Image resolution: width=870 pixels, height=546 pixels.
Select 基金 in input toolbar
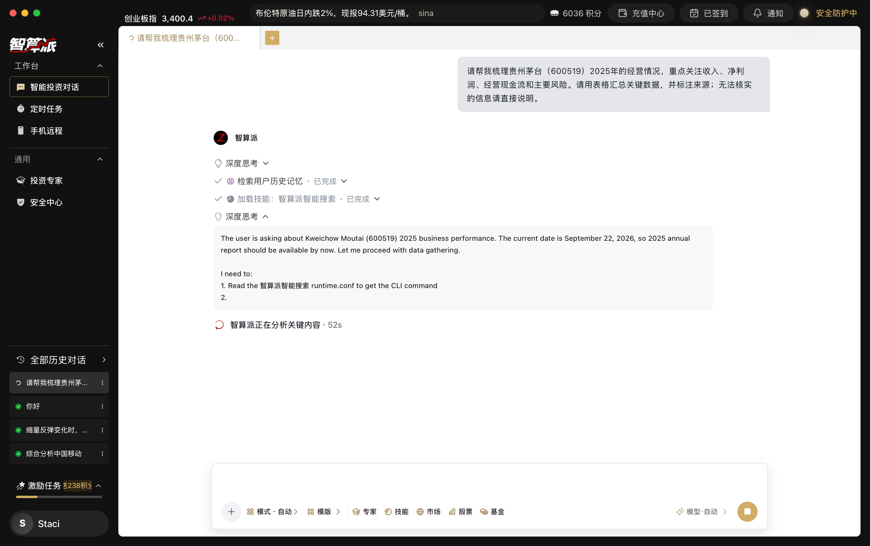492,512
